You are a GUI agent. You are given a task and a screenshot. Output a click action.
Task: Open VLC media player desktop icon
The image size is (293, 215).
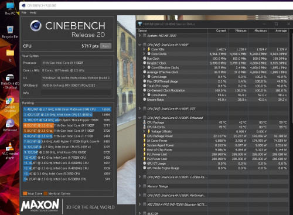coord(10,151)
